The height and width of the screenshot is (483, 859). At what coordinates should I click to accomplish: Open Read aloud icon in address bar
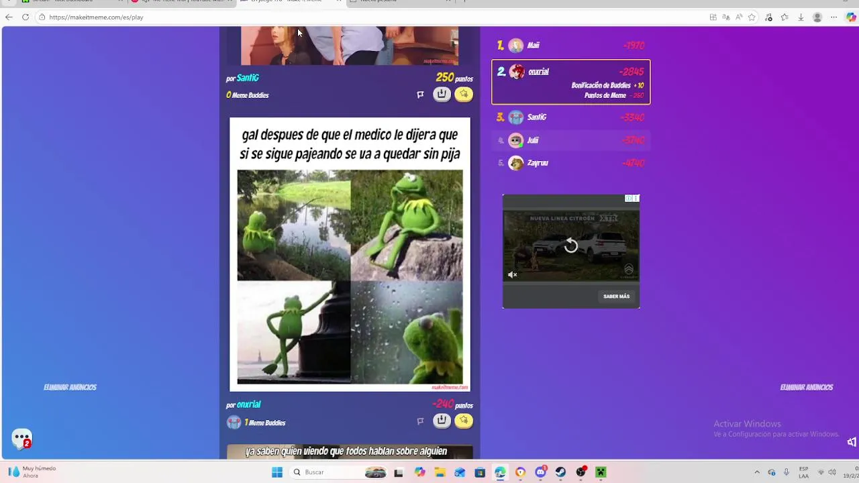[x=739, y=17]
